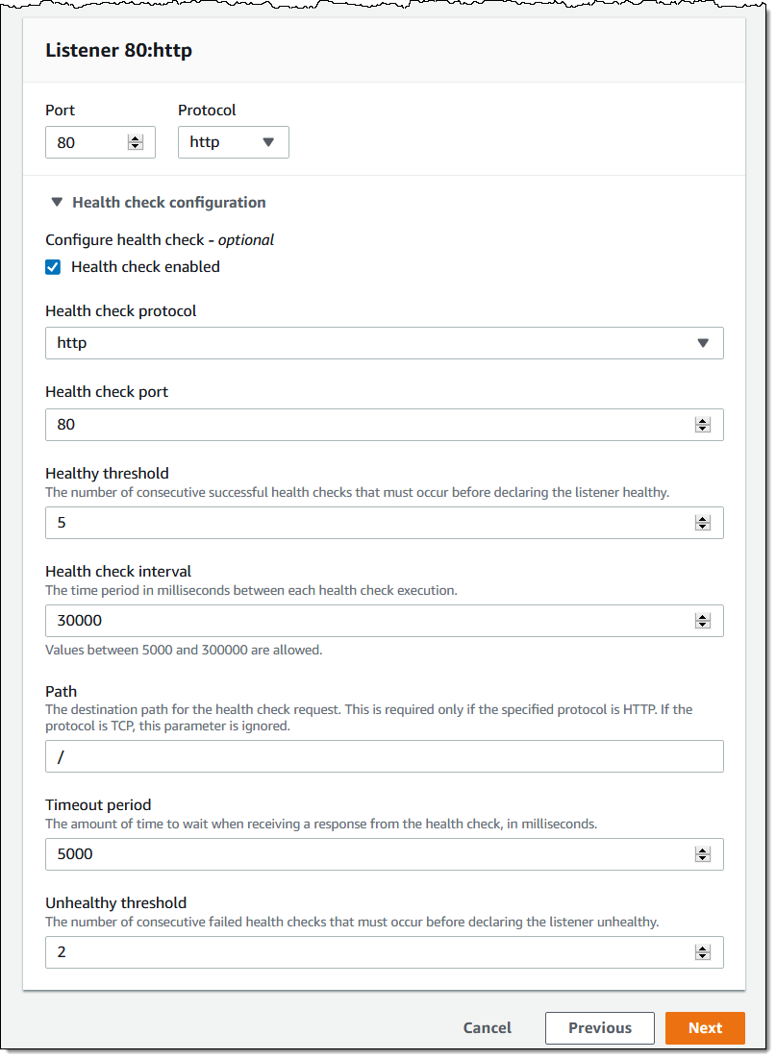The image size is (776, 1059).
Task: Click the Port field stepper arrows
Action: (135, 142)
